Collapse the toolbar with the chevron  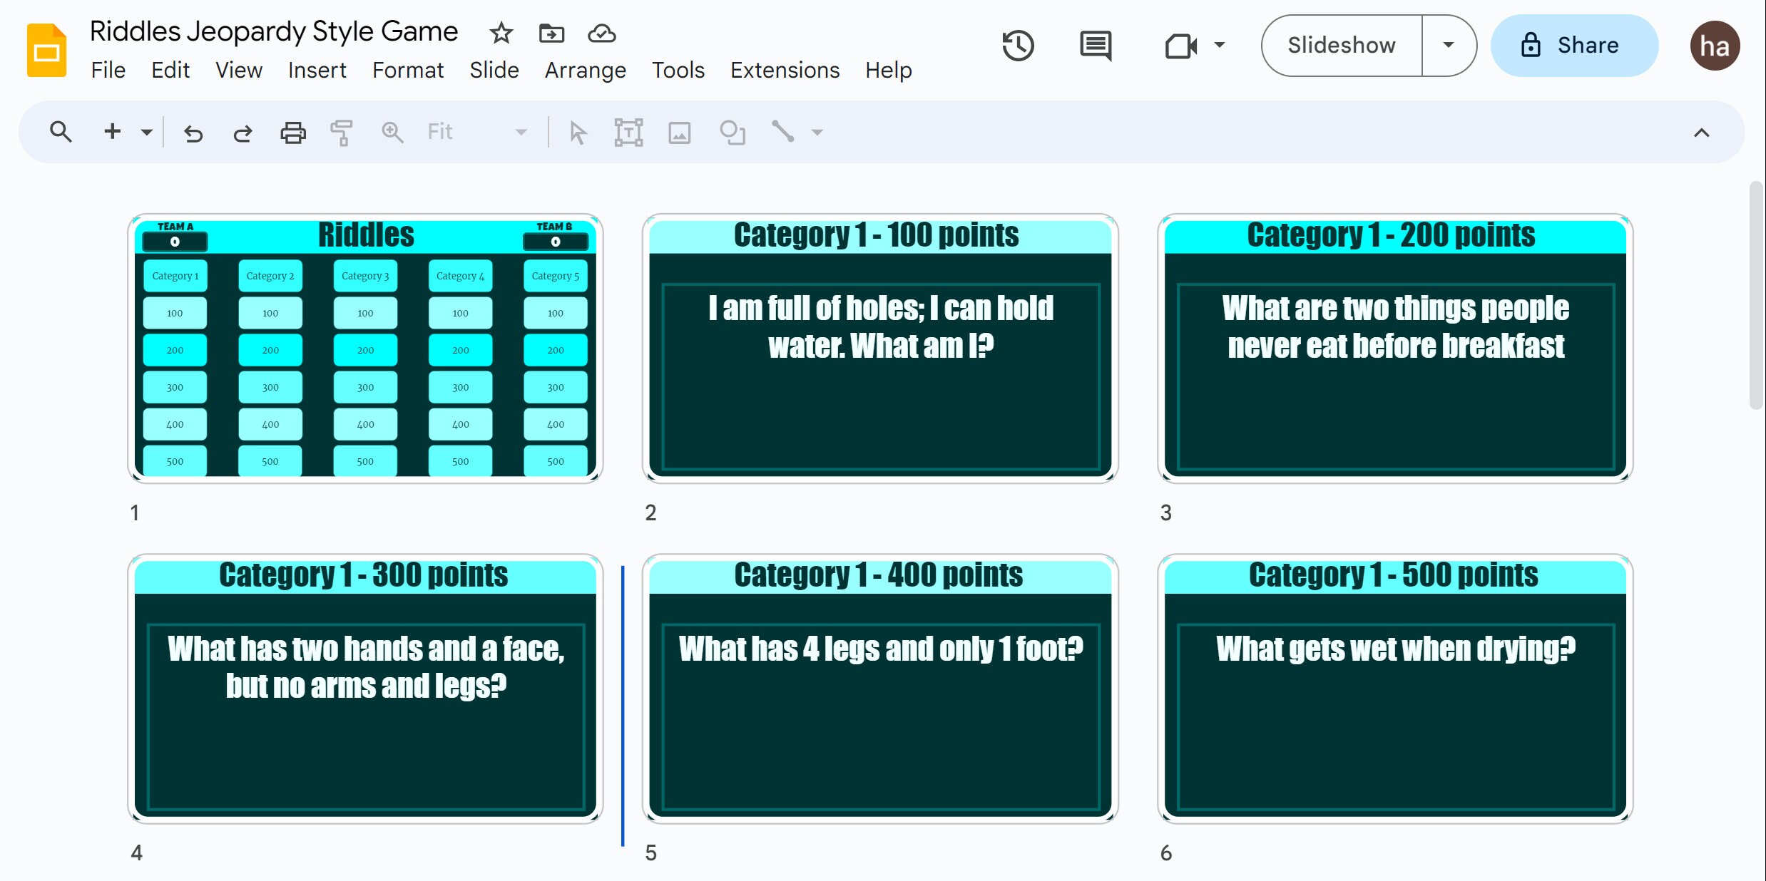1702,132
